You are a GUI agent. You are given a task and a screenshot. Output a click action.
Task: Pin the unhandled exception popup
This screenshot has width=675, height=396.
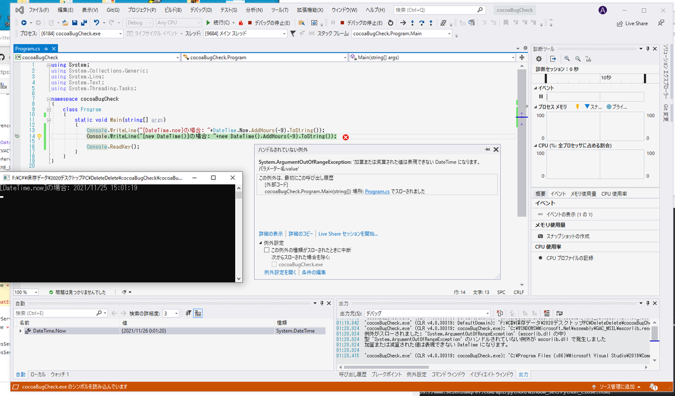[487, 150]
